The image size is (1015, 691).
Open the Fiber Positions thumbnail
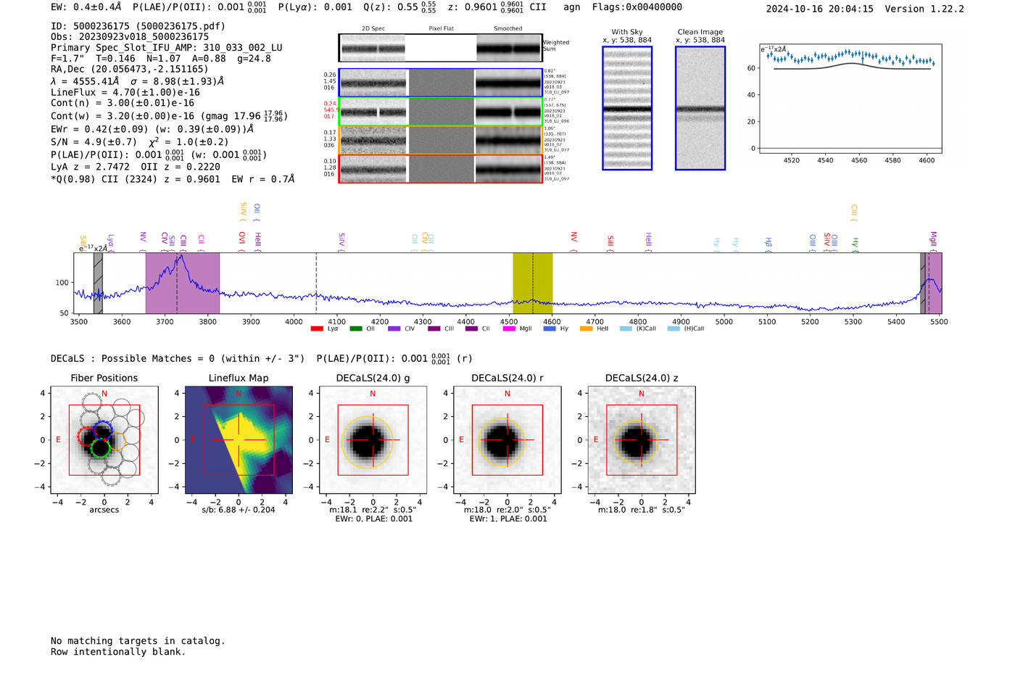click(104, 440)
